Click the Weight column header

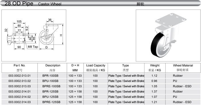pos(155,68)
